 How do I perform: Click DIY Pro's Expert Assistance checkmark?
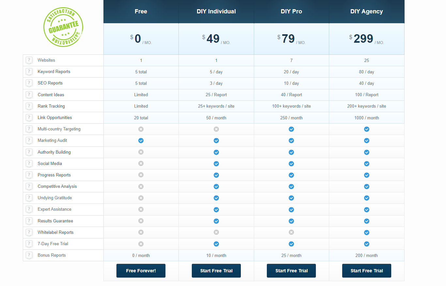pos(291,210)
